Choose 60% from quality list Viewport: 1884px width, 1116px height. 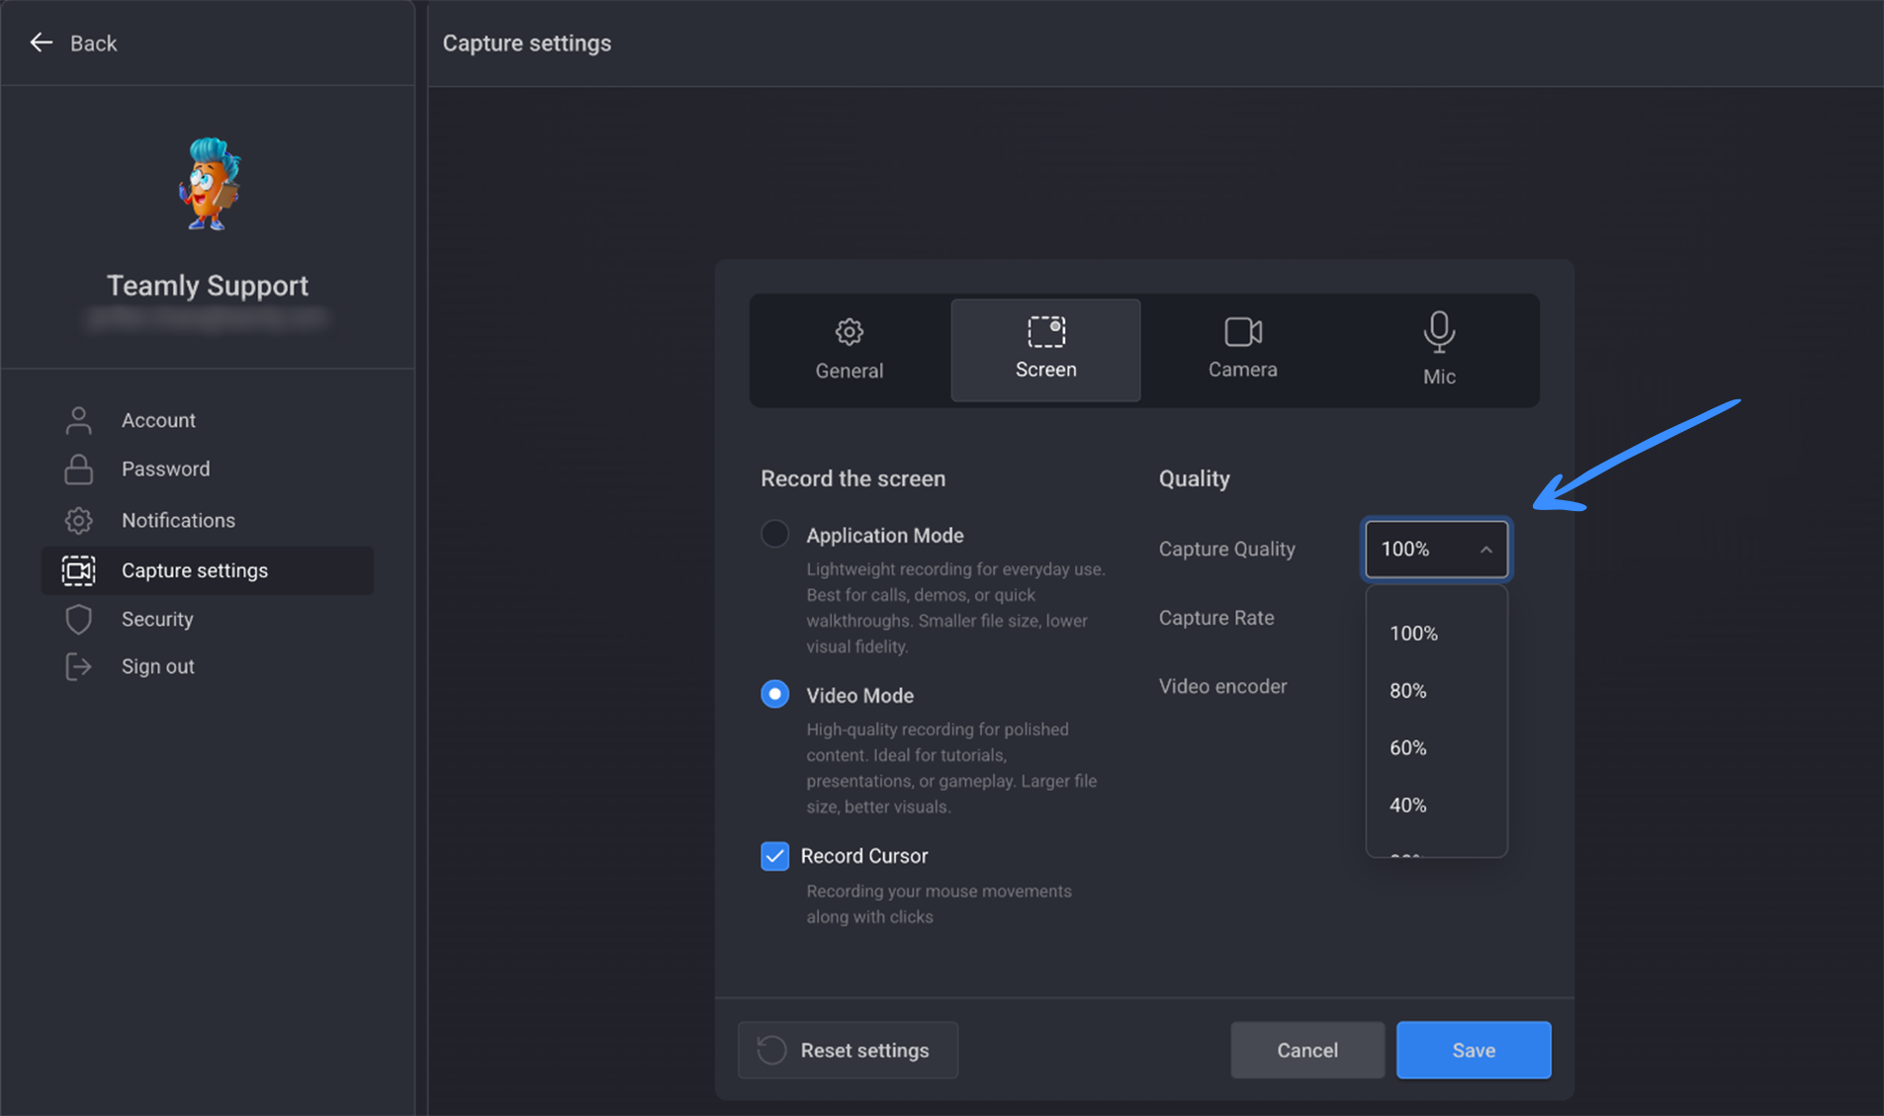pyautogui.click(x=1436, y=748)
